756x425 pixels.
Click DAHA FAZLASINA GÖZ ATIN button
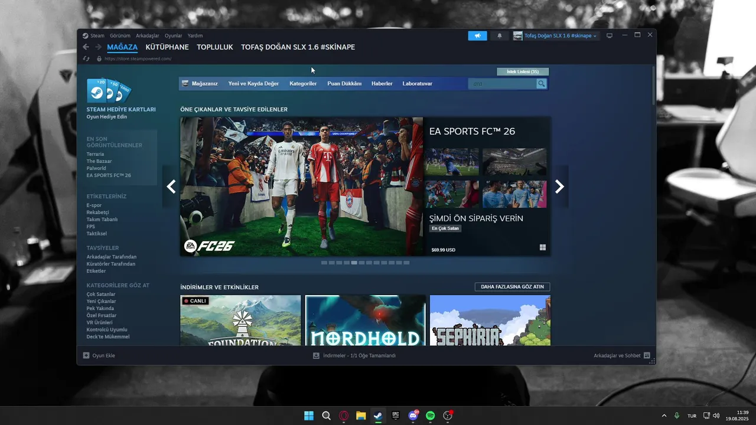click(x=512, y=287)
